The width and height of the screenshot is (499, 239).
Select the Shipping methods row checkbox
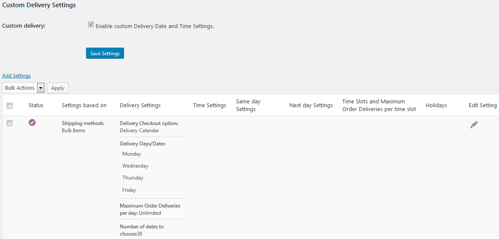point(10,123)
